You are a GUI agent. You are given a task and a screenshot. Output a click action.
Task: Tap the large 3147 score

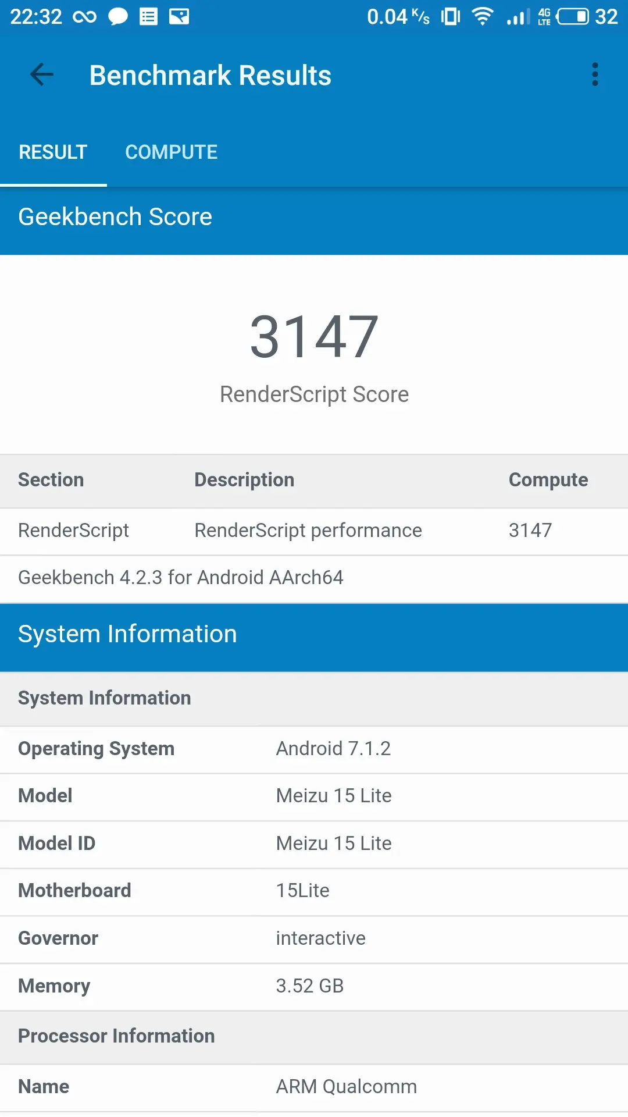[314, 336]
